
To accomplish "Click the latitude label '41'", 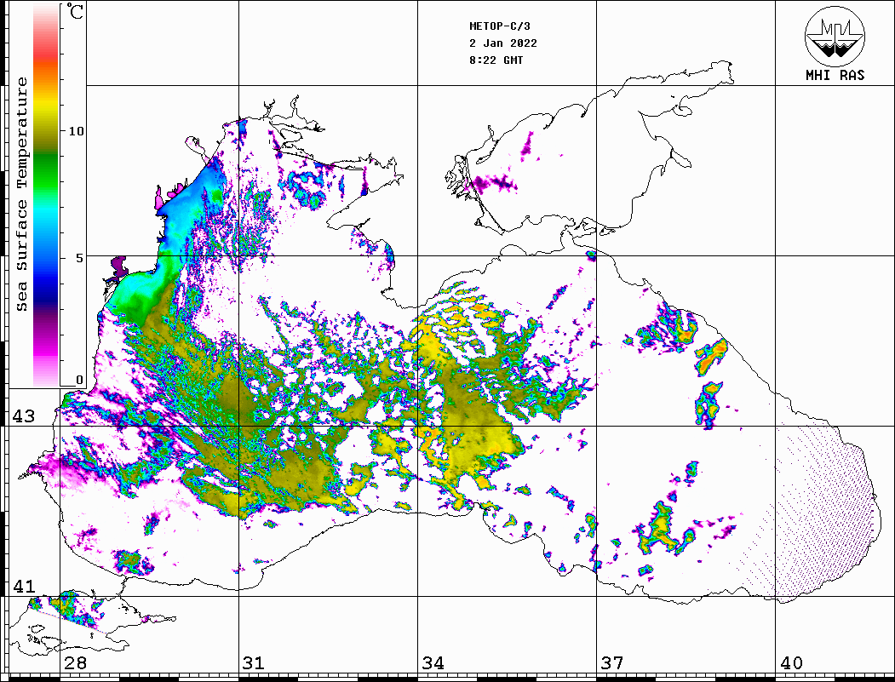I will tap(24, 586).
